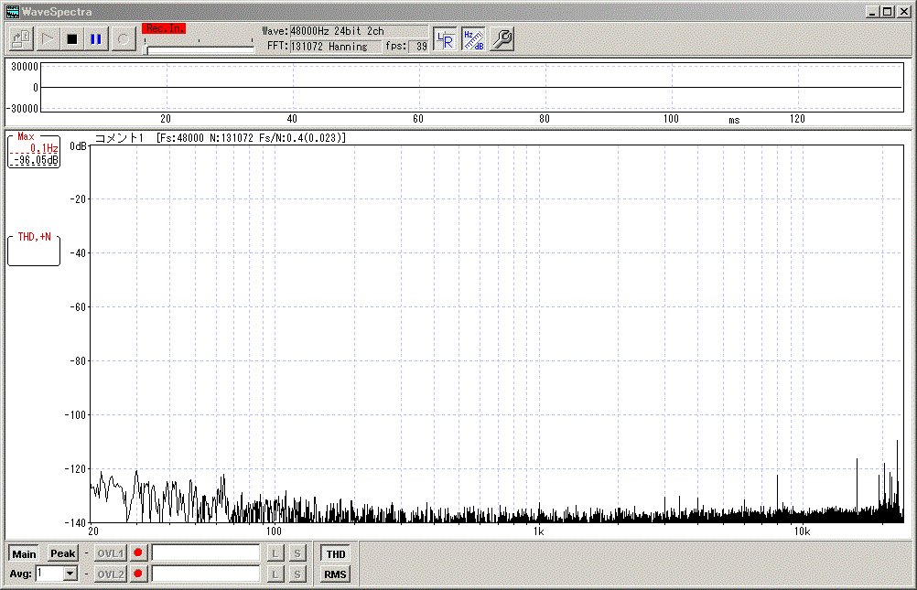Click the L load button on OVL1 row
The height and width of the screenshot is (590, 917).
[275, 553]
